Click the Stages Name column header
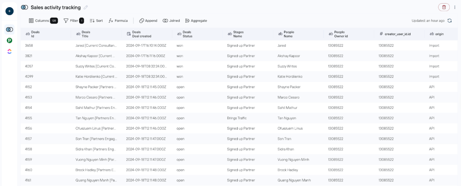461x186 pixels. pos(238,34)
